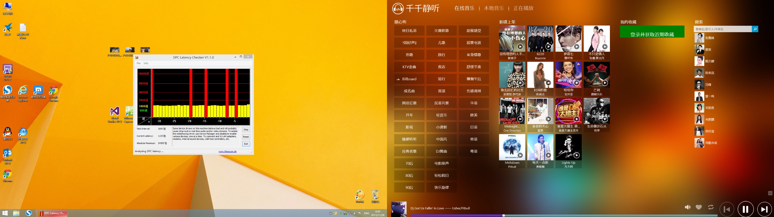Open the 腾讯QQ desktop icon

pyautogui.click(x=7, y=134)
